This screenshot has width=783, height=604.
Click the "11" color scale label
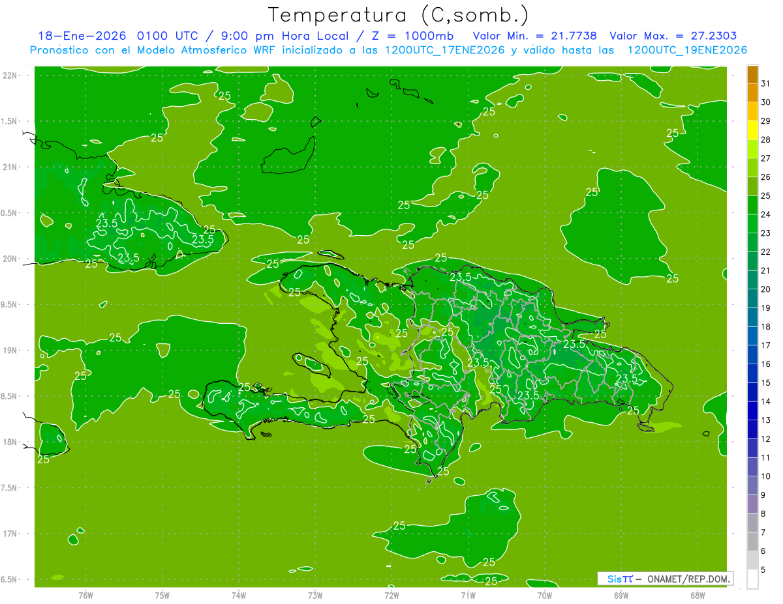coord(765,458)
